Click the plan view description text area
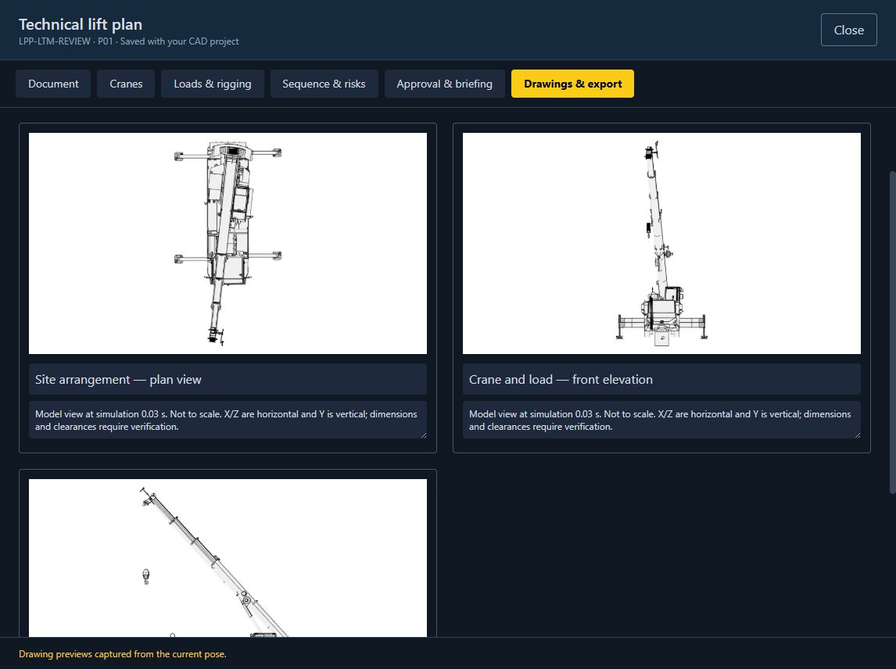Image resolution: width=896 pixels, height=669 pixels. (228, 420)
